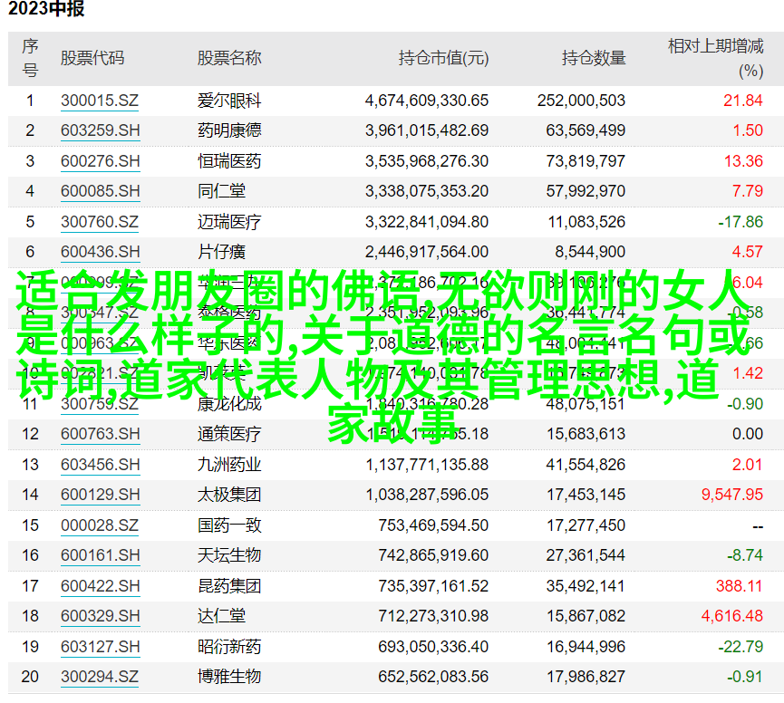This screenshot has height=703, width=784.
Task: Open stock code link 600436.SH
Action: pos(100,252)
